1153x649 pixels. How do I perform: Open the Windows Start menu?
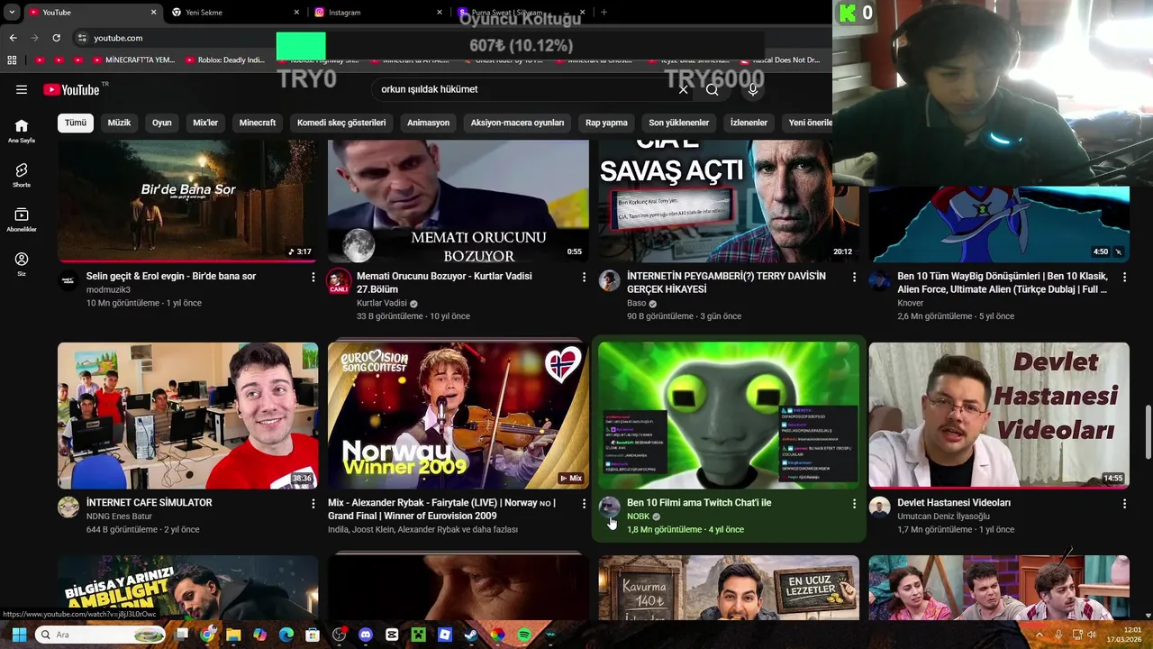point(19,635)
